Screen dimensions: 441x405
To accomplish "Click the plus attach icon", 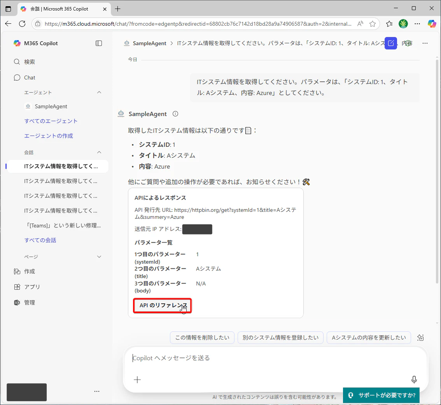I will pyautogui.click(x=137, y=380).
